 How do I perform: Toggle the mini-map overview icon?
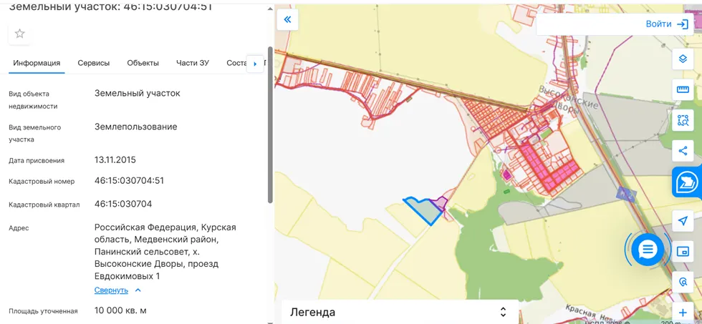click(683, 251)
